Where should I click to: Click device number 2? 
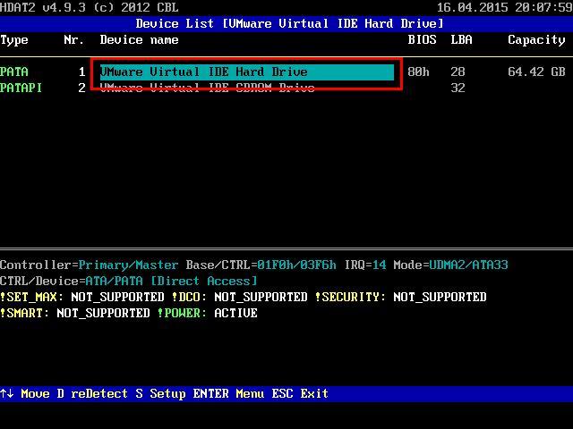point(81,88)
